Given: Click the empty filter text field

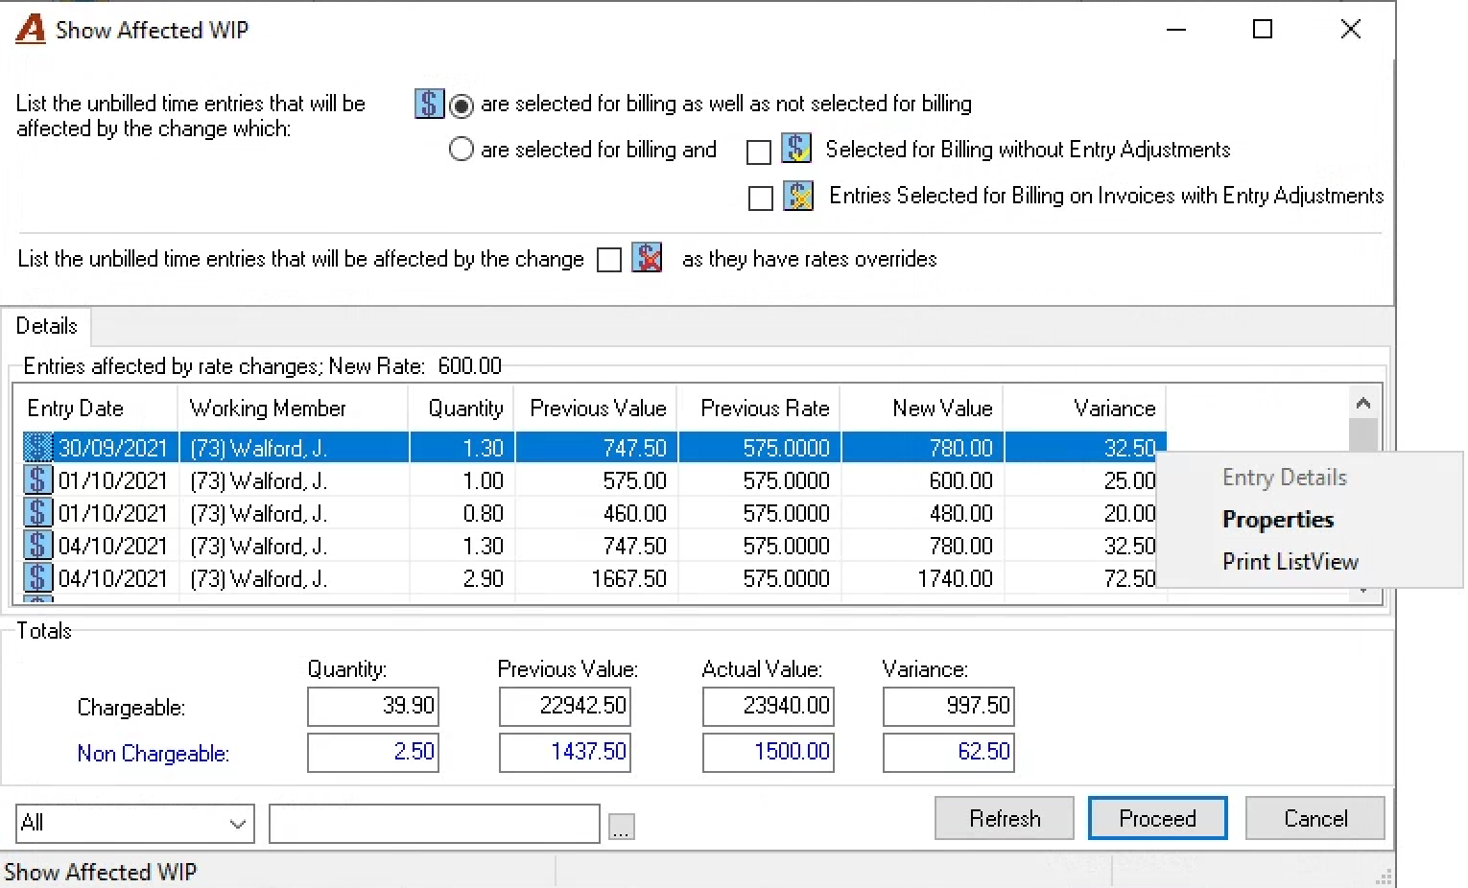Looking at the screenshot, I should pos(435,824).
